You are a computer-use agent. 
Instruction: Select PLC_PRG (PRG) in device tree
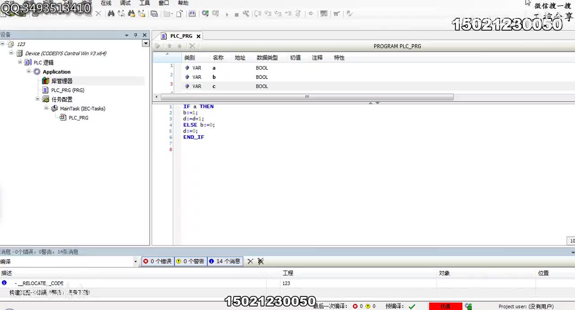pyautogui.click(x=67, y=90)
